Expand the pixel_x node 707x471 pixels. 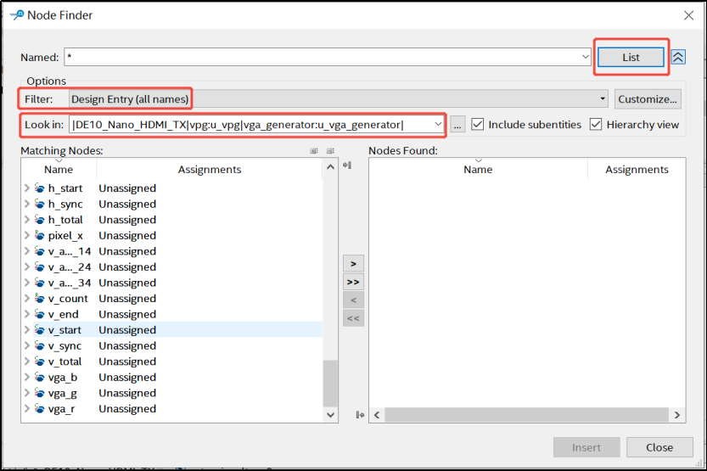(26, 235)
